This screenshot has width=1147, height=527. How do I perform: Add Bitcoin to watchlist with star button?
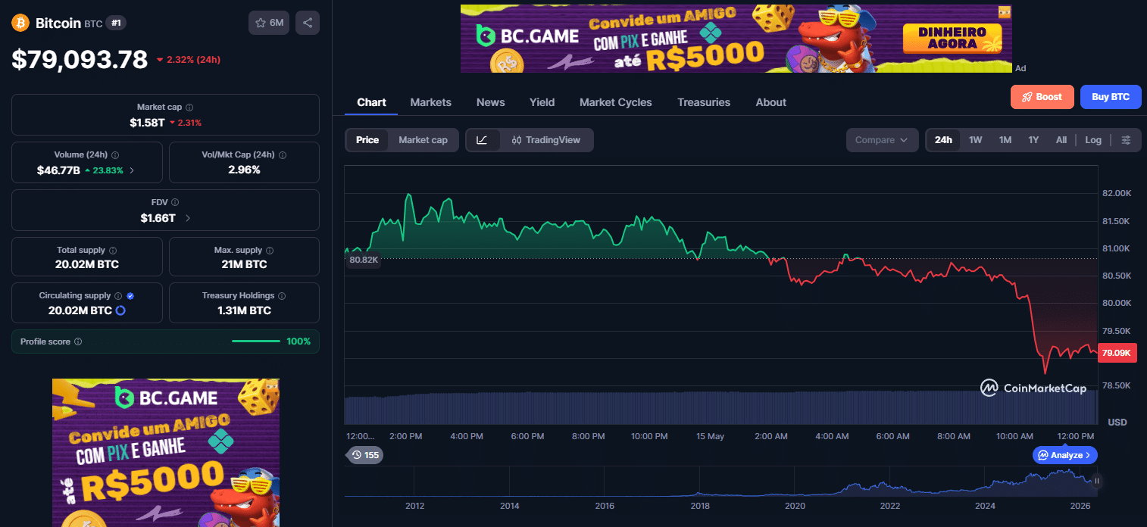(x=269, y=23)
